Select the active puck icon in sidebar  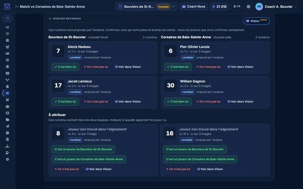coord(7,93)
